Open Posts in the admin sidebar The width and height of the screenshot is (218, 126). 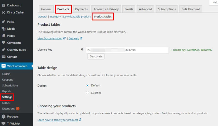pos(11,22)
